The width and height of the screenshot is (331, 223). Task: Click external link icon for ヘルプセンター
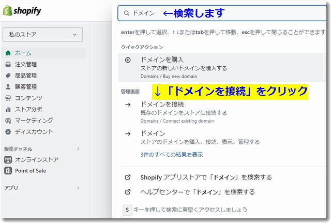click(x=128, y=192)
